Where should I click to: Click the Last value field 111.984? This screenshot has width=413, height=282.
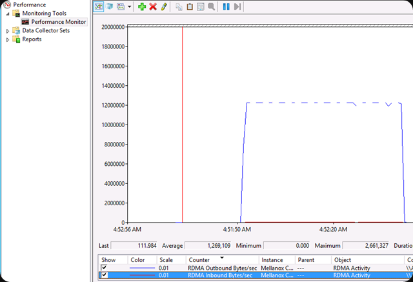coord(134,246)
